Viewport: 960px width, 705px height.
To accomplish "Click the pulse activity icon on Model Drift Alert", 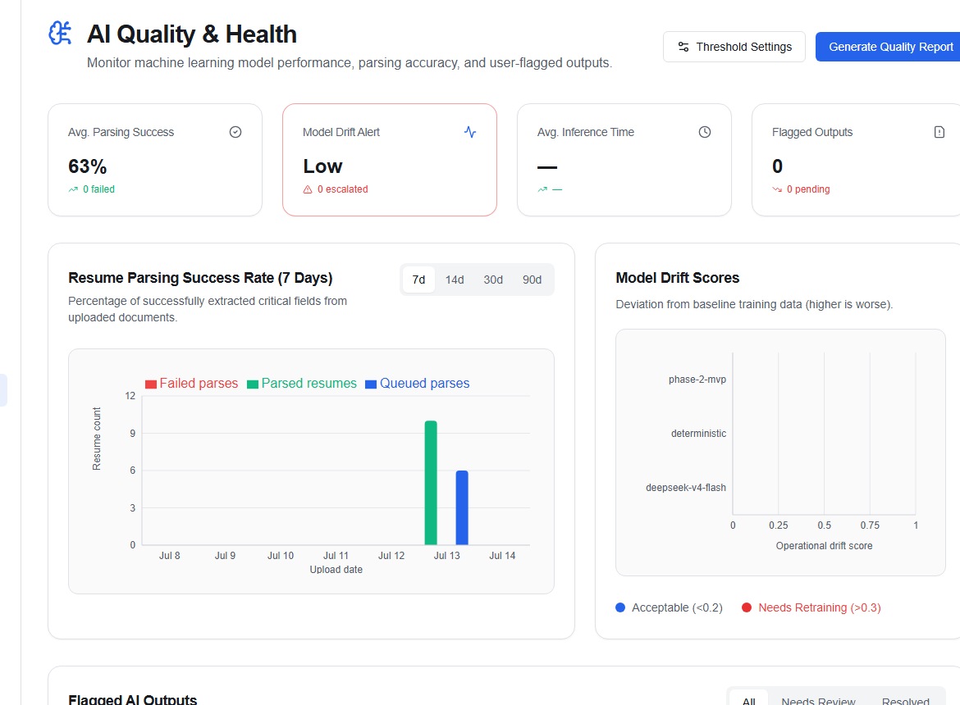I will [470, 132].
